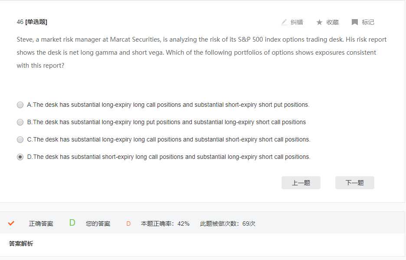The width and height of the screenshot is (406, 260).
Task: Click the 正确答案 label
Action: tap(41, 224)
